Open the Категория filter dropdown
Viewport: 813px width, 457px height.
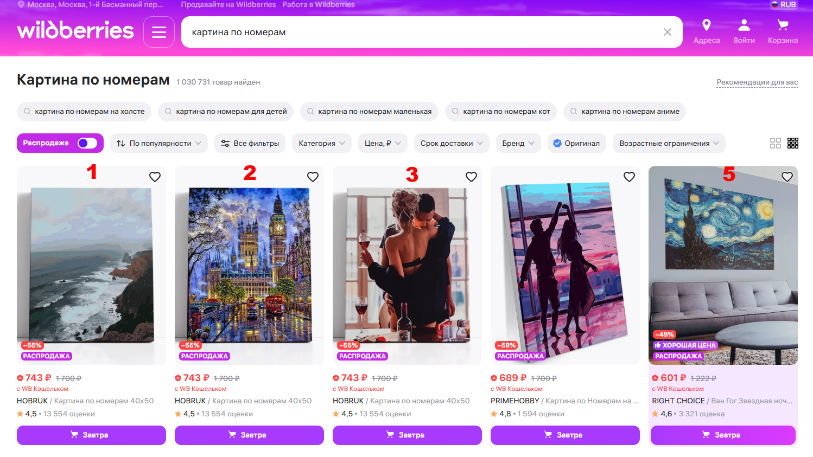pyautogui.click(x=322, y=143)
